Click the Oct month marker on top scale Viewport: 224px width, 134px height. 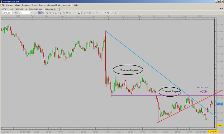coord(154,16)
